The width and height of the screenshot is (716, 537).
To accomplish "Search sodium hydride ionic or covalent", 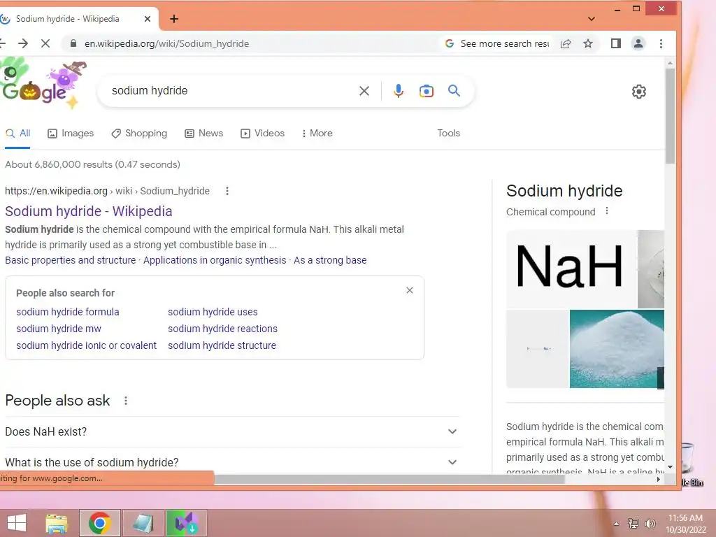I will (86, 345).
